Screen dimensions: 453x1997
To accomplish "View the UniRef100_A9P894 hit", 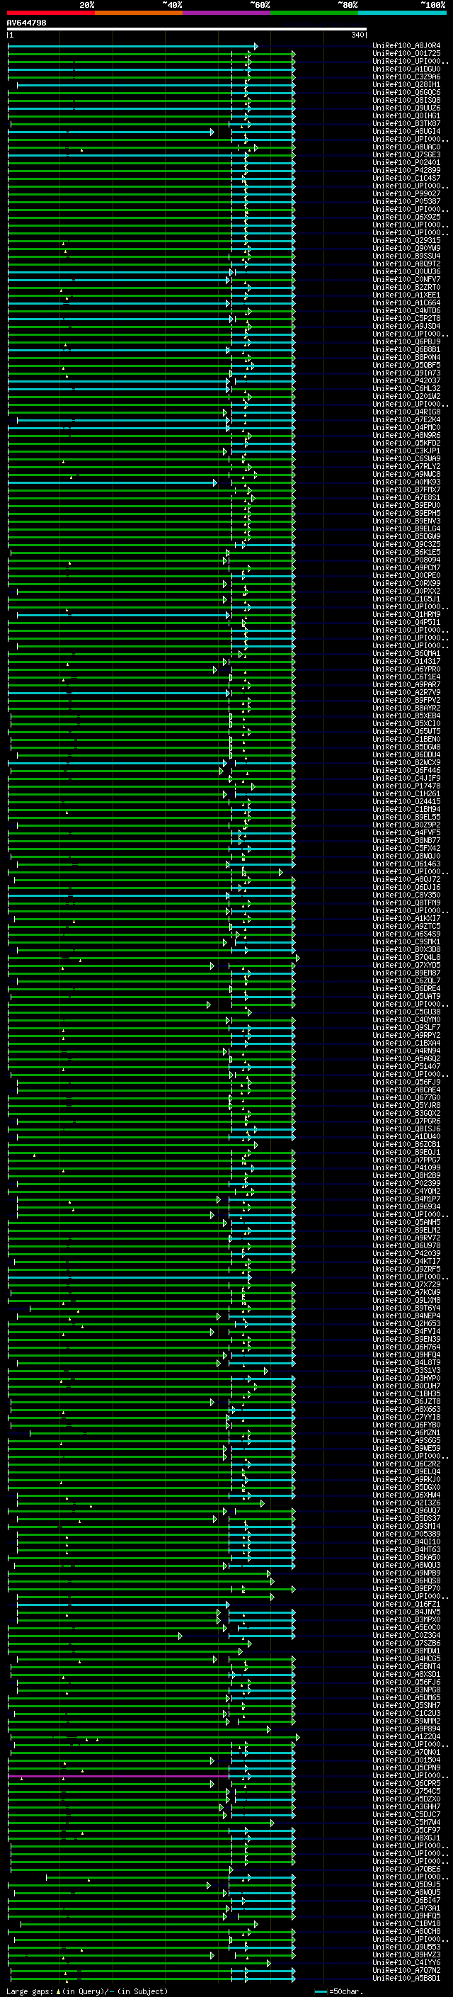I will coord(406,1729).
